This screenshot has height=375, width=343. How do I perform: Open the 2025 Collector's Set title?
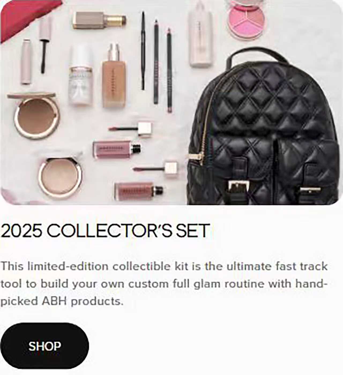[105, 230]
